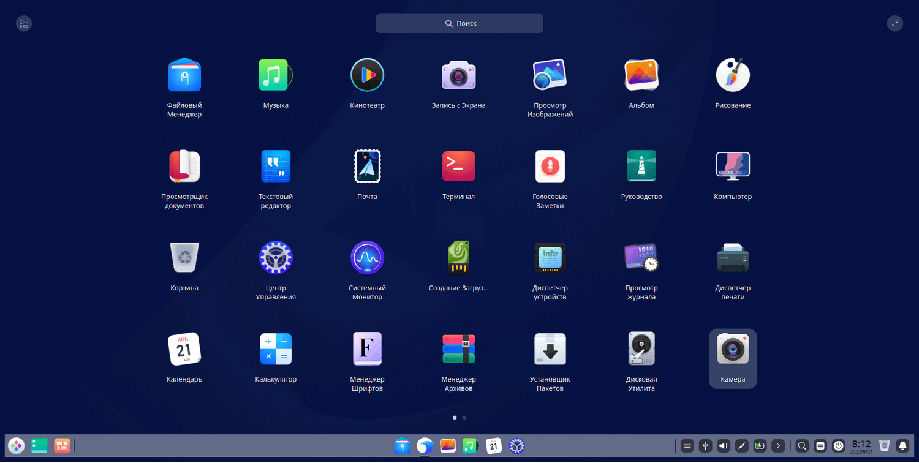919x463 pixels.
Task: Open the sound volume tray icon
Action: click(x=724, y=446)
